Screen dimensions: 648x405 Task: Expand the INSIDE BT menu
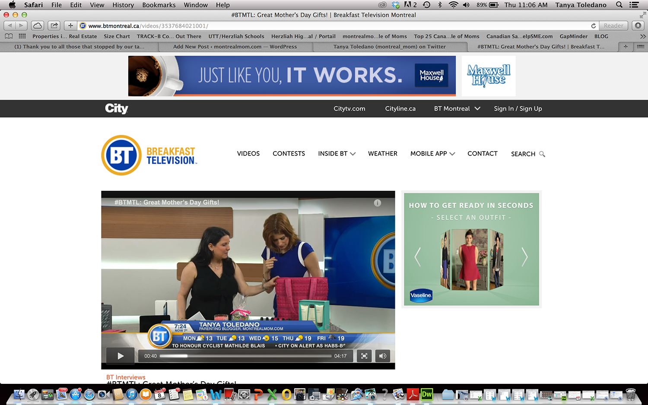pos(337,154)
